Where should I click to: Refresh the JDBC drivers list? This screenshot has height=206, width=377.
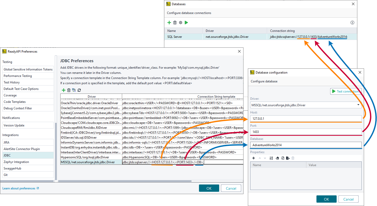click(x=79, y=90)
